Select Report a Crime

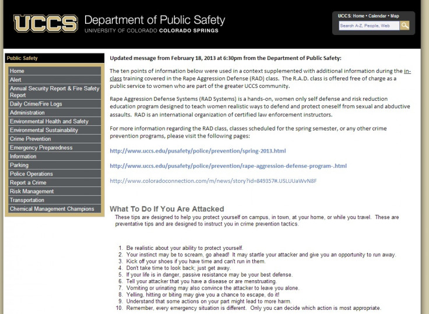tap(54, 183)
